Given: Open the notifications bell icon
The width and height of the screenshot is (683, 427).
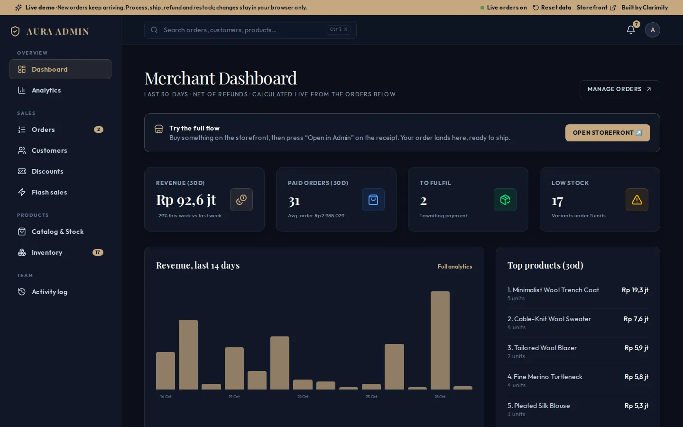Looking at the screenshot, I should pos(631,30).
